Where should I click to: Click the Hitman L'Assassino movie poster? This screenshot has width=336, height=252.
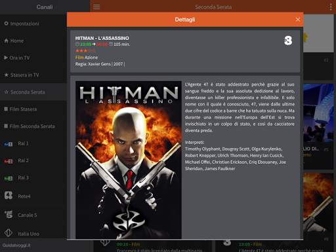(129, 160)
